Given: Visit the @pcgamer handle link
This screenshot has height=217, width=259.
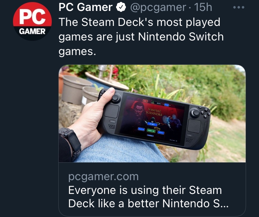Looking at the screenshot, I should pyautogui.click(x=158, y=7).
